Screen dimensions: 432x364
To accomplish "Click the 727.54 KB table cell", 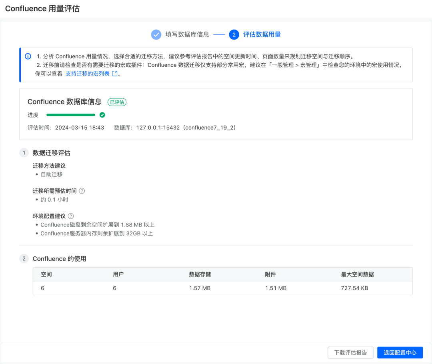I will [354, 288].
